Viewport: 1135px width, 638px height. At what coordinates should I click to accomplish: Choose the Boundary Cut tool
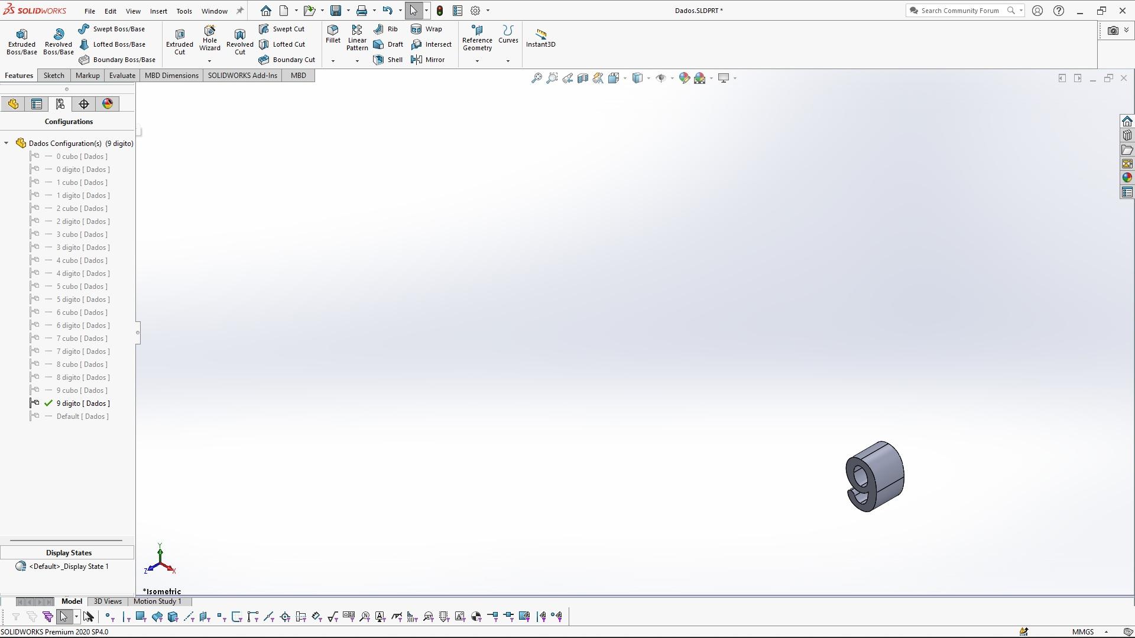click(287, 60)
